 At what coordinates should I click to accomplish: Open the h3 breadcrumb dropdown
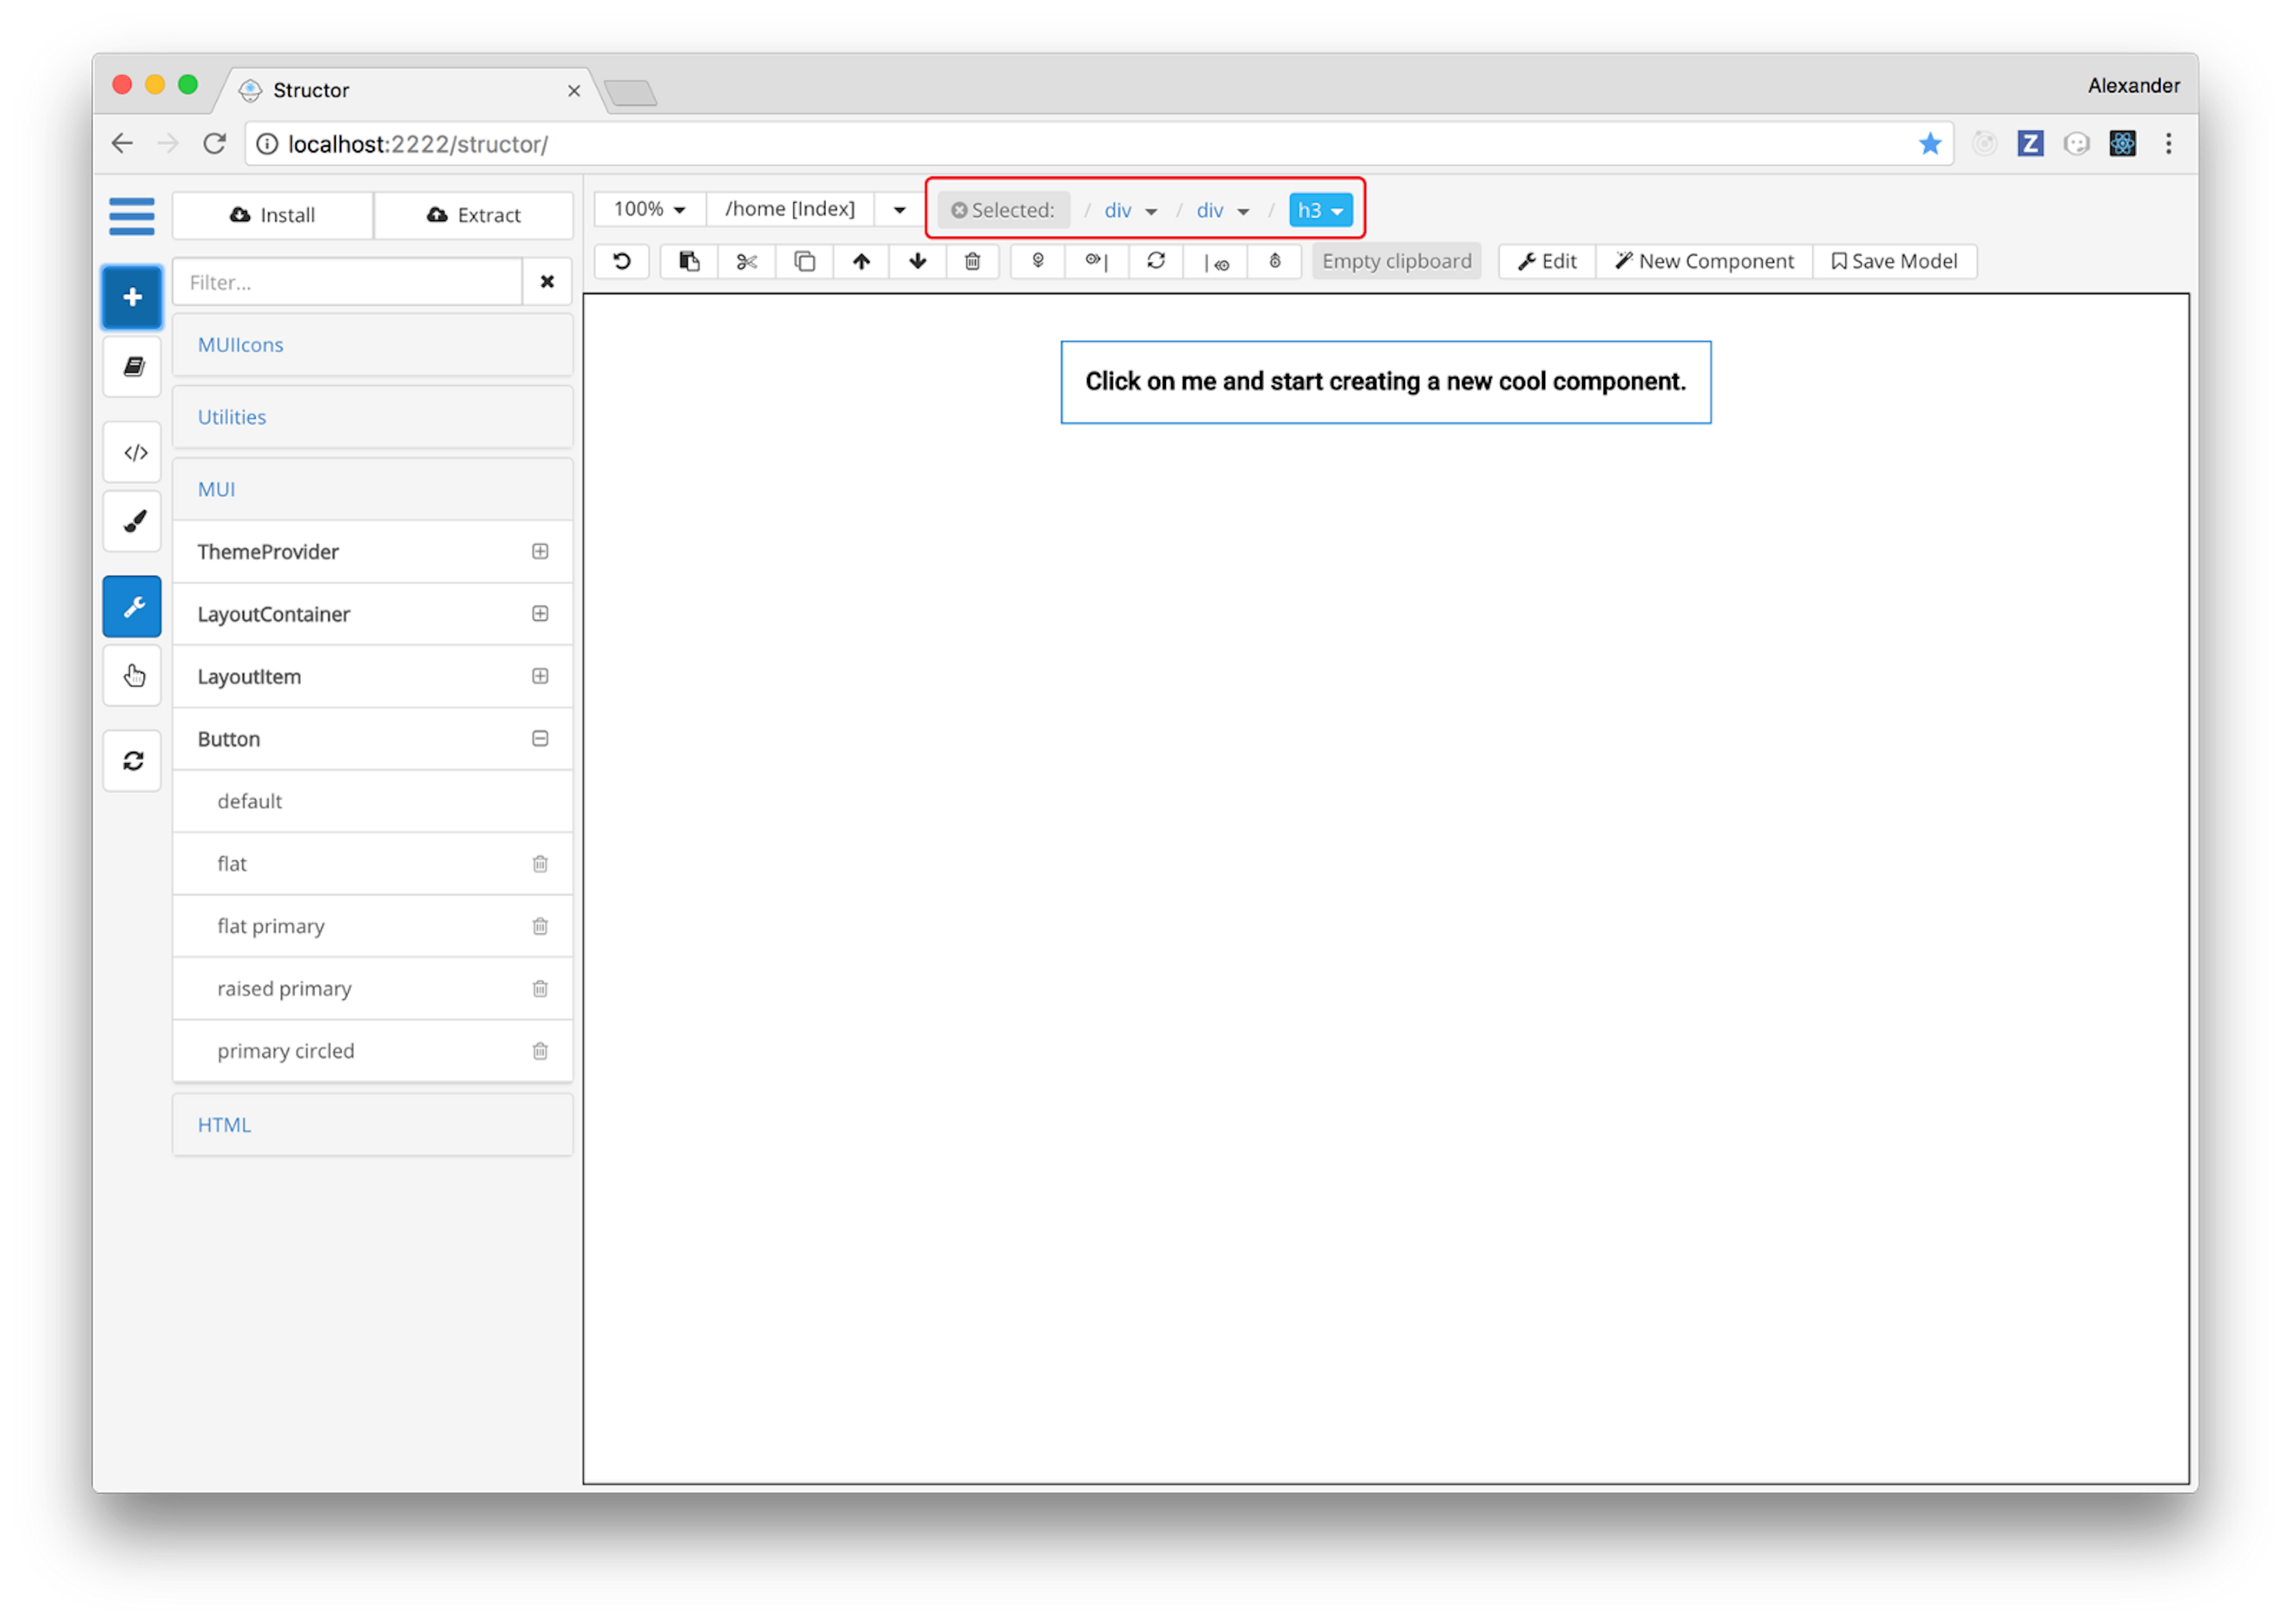click(1320, 210)
